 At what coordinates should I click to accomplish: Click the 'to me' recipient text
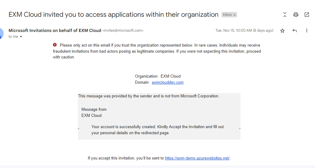pos(13,37)
